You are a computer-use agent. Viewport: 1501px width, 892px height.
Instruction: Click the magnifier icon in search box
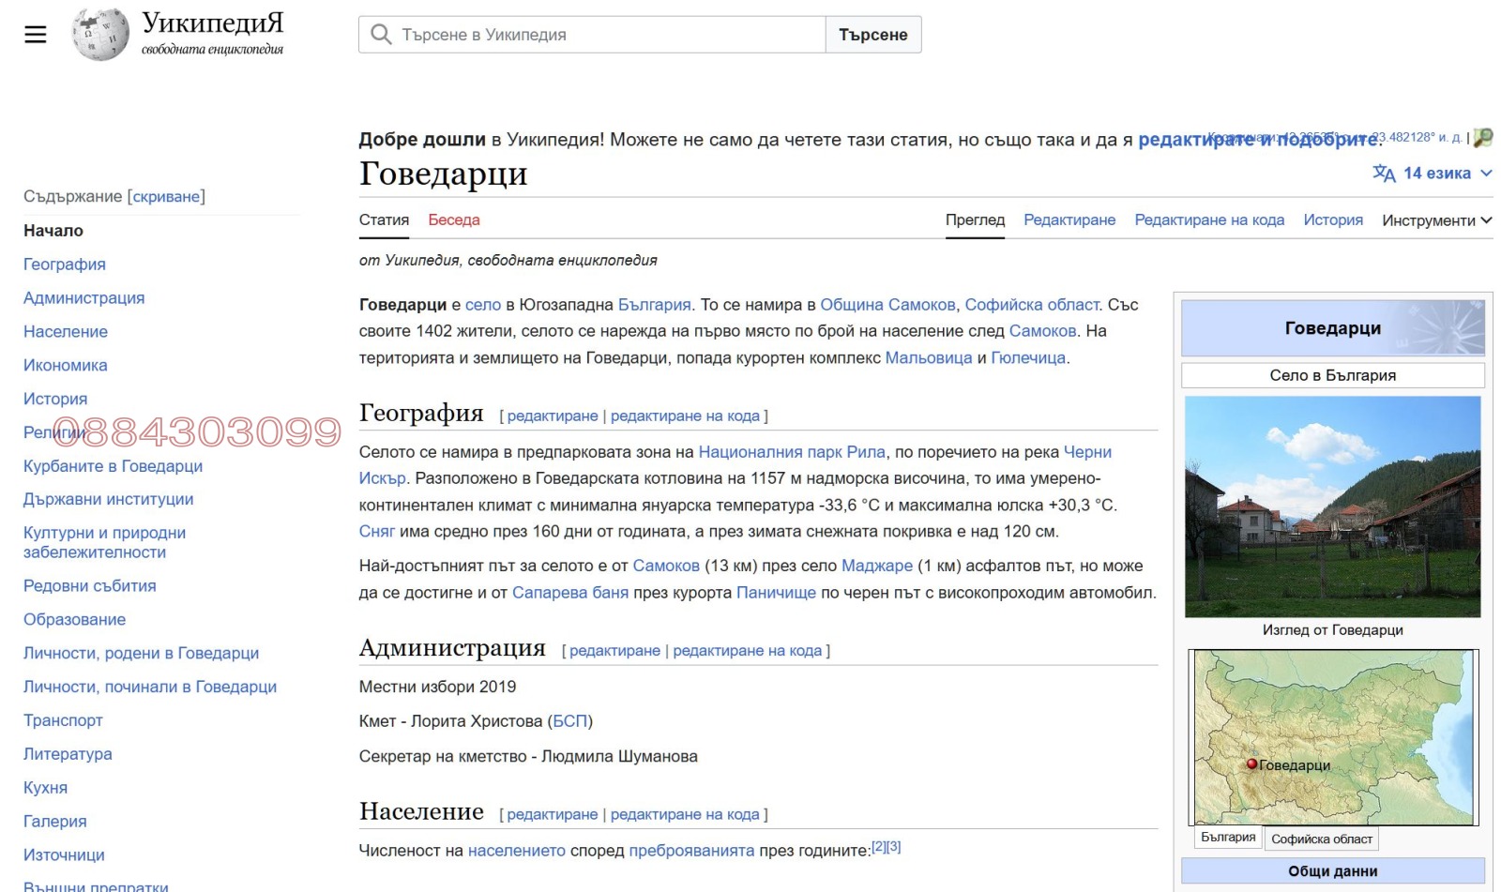tap(381, 35)
